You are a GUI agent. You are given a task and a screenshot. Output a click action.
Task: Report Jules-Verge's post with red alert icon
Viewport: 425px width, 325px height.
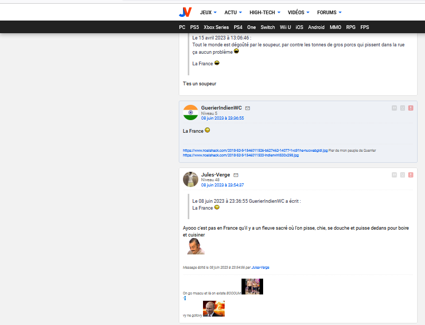tap(411, 175)
